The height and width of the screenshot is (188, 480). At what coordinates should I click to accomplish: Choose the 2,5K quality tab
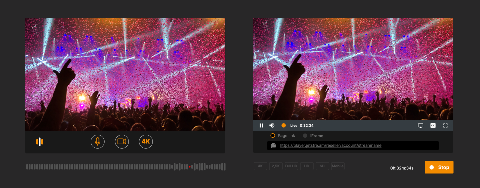276,166
